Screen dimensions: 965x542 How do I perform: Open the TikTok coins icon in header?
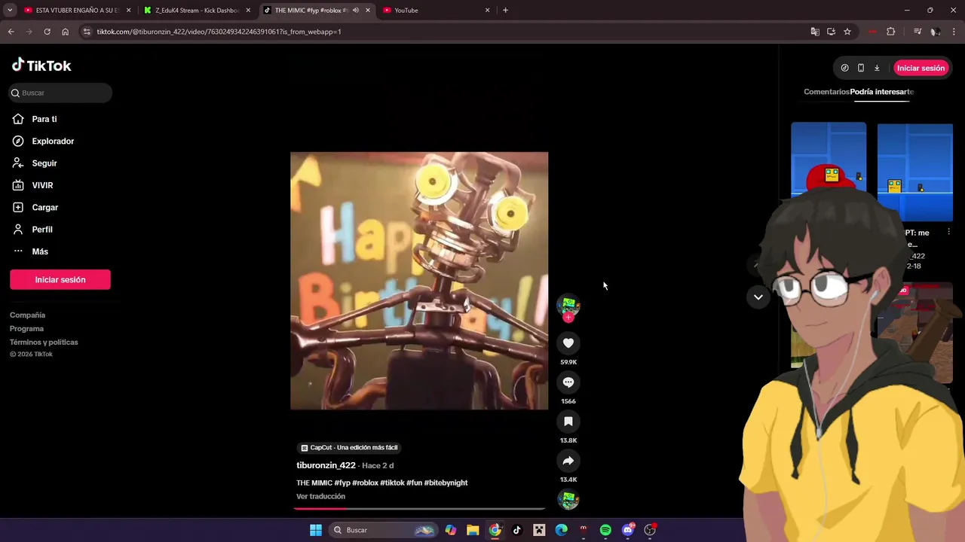(x=844, y=68)
